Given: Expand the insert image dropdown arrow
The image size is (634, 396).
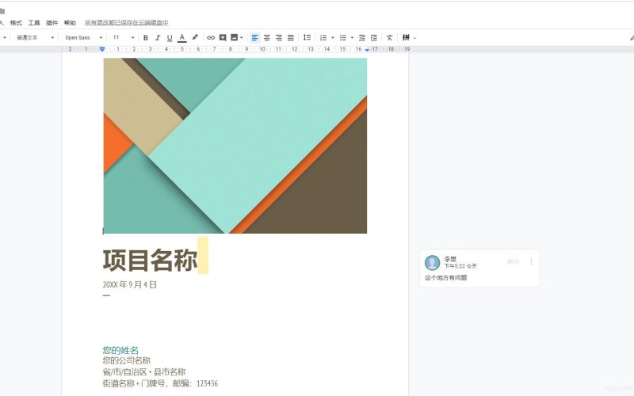Looking at the screenshot, I should [242, 37].
